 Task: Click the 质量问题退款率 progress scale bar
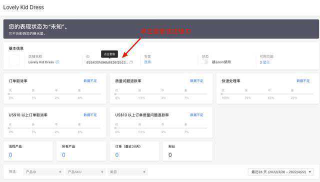(161, 94)
